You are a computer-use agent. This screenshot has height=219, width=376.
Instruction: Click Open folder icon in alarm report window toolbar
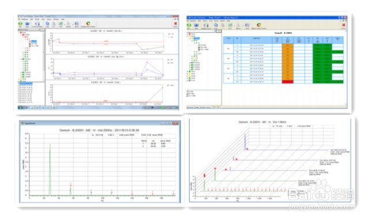click(x=196, y=25)
